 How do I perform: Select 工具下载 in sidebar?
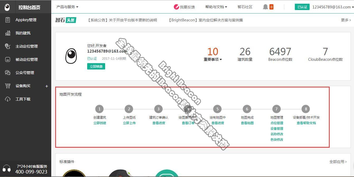pyautogui.click(x=23, y=99)
